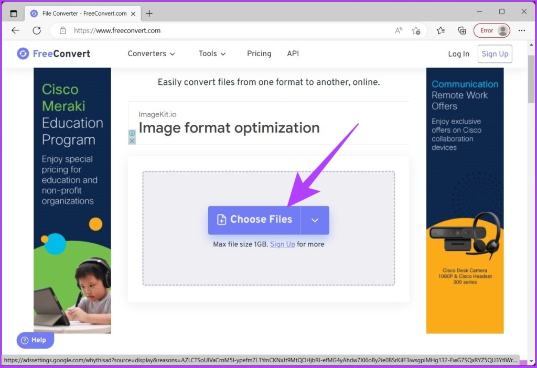Screen dimensions: 537x368
Task: Open browser Settings and more menu
Action: tap(521, 30)
